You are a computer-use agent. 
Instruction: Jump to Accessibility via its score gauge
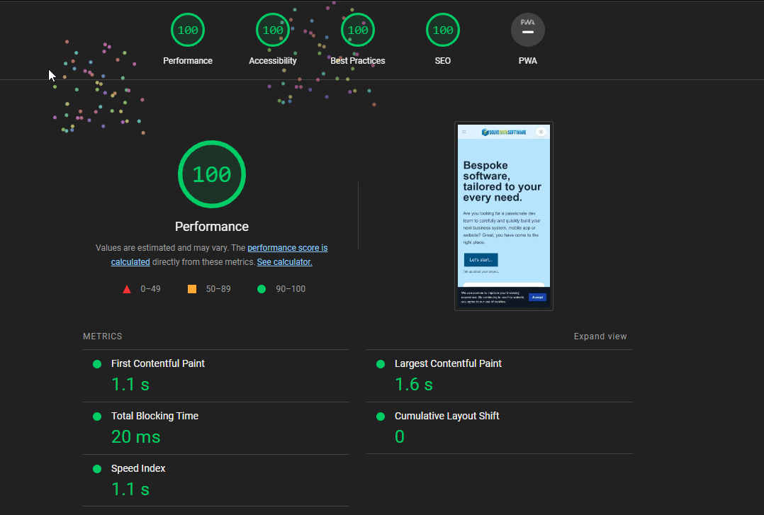tap(273, 30)
